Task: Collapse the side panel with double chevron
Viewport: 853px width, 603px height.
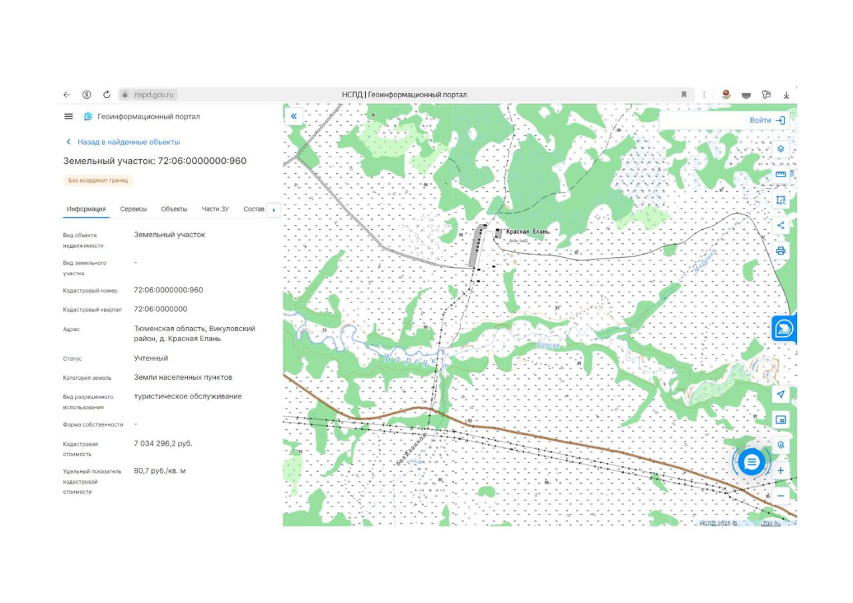Action: point(294,116)
